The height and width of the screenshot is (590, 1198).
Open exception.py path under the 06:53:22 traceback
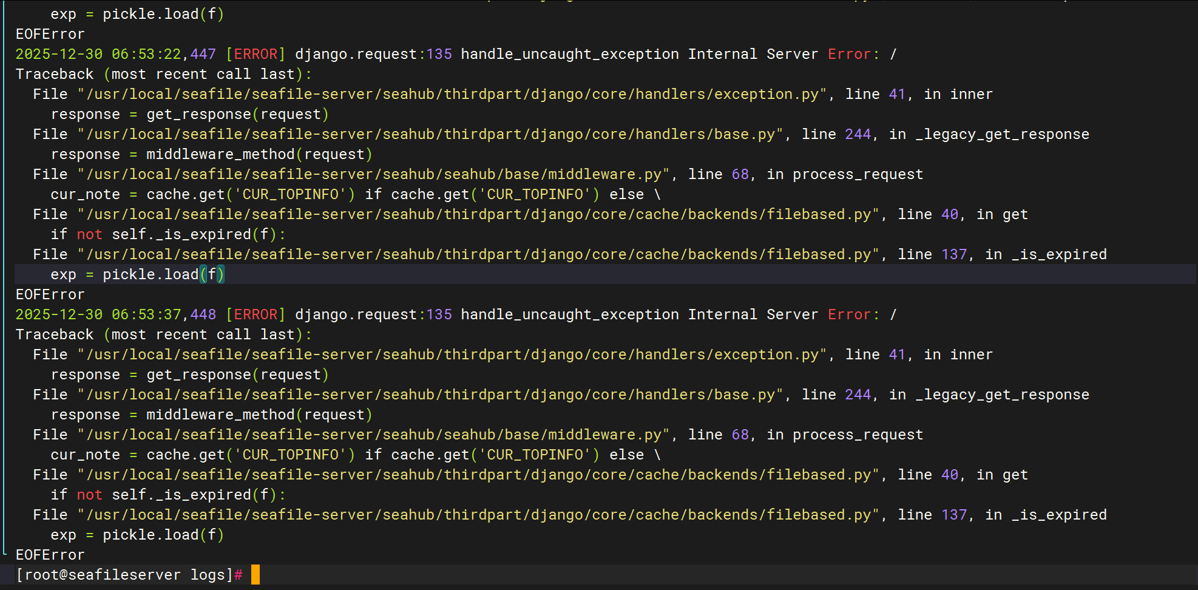[x=452, y=94]
